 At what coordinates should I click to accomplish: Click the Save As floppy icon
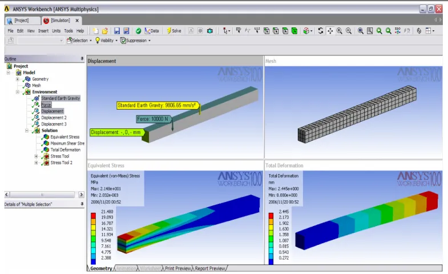tap(126, 31)
